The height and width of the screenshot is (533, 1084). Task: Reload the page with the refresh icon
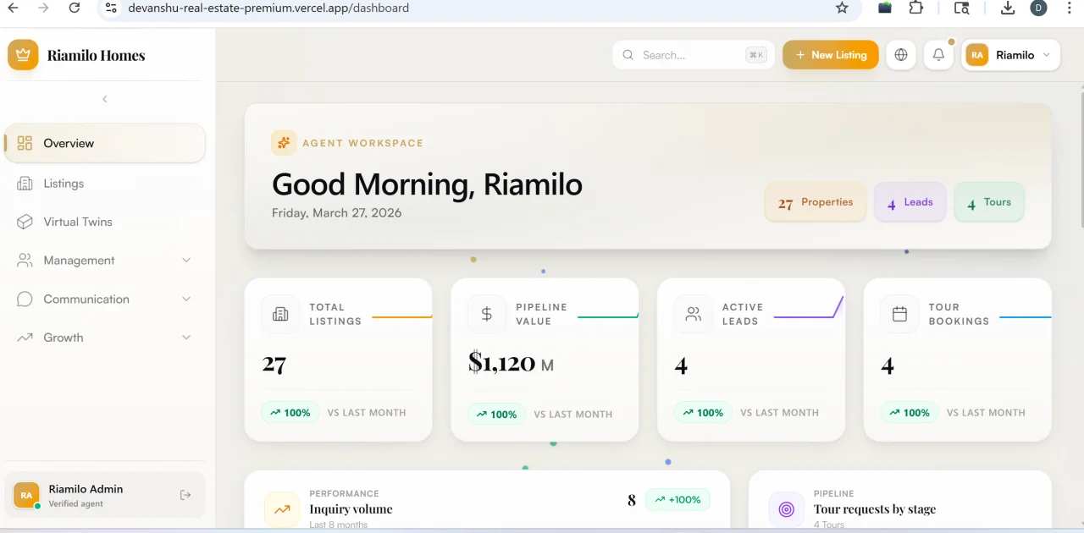click(75, 8)
